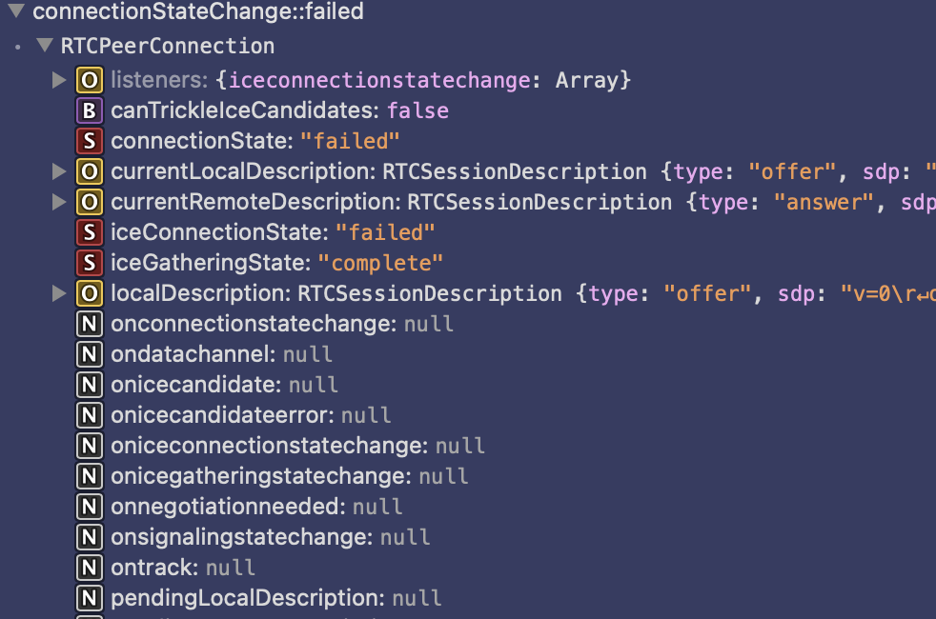Click the O badge next to listeners
This screenshot has height=619, width=936.
[x=89, y=80]
